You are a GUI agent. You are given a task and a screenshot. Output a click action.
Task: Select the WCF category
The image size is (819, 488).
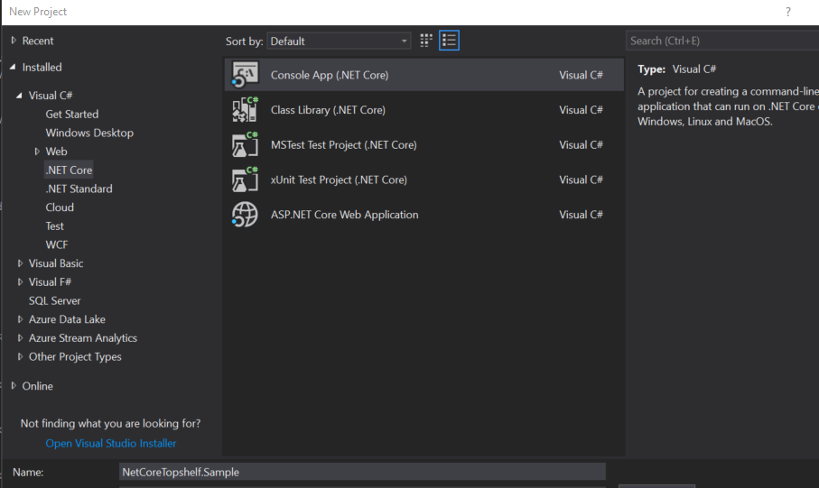[56, 244]
